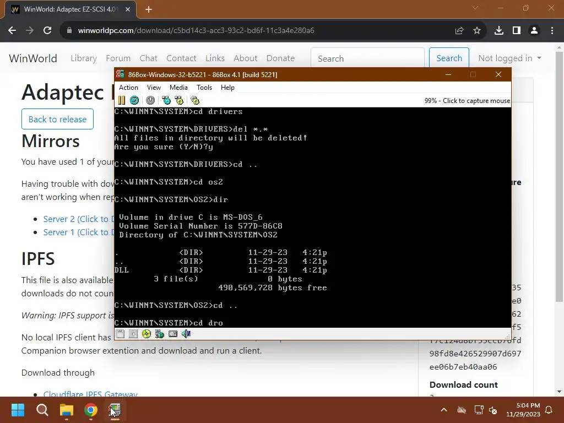Open the Forum nav link
This screenshot has height=423, width=564.
pos(118,58)
